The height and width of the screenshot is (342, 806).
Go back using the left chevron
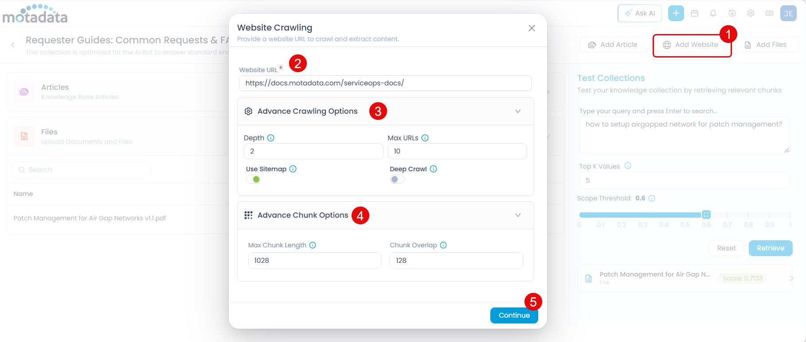click(x=13, y=45)
